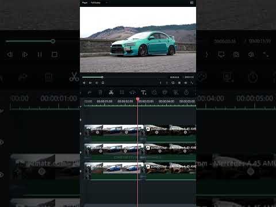Click the layout icon at the preview's top right
Image resolution: width=276 pixels, height=207 pixels.
point(191,2)
